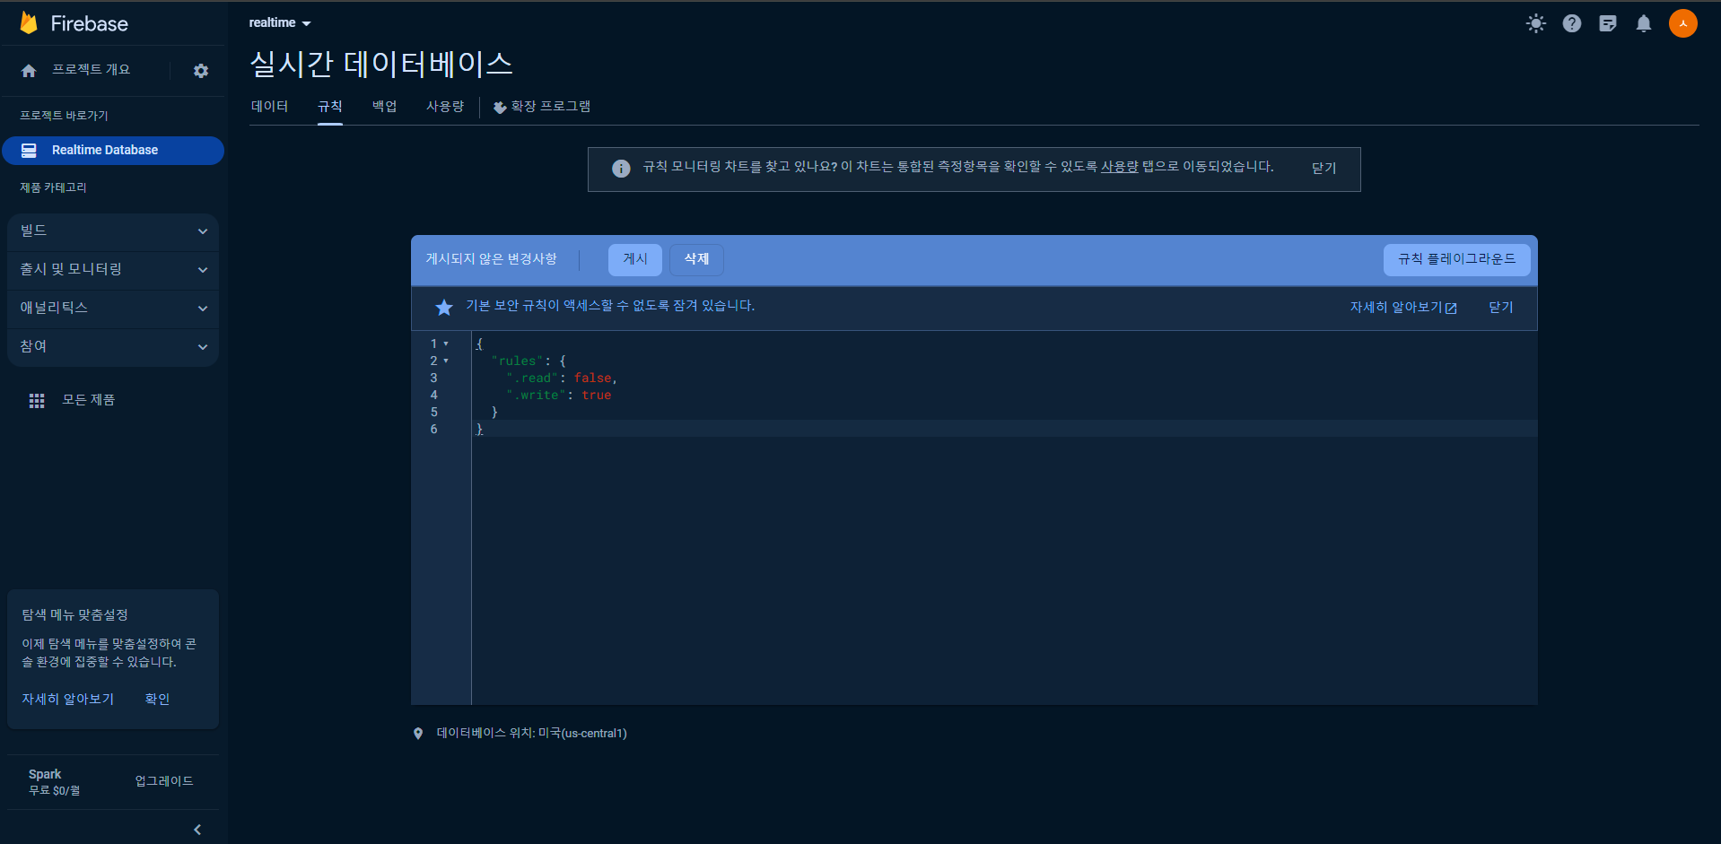Screen dimensions: 1721x844
Task: Click database location text us-central1
Action: 532,734
